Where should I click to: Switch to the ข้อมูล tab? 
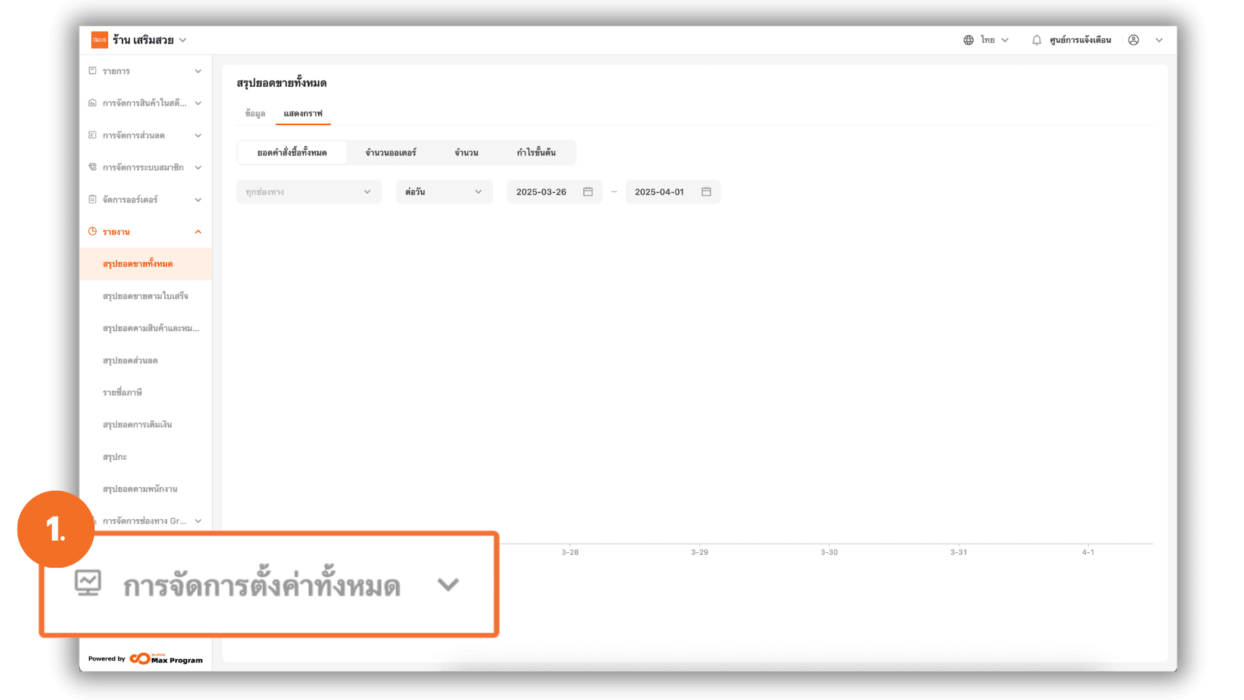[x=255, y=113]
